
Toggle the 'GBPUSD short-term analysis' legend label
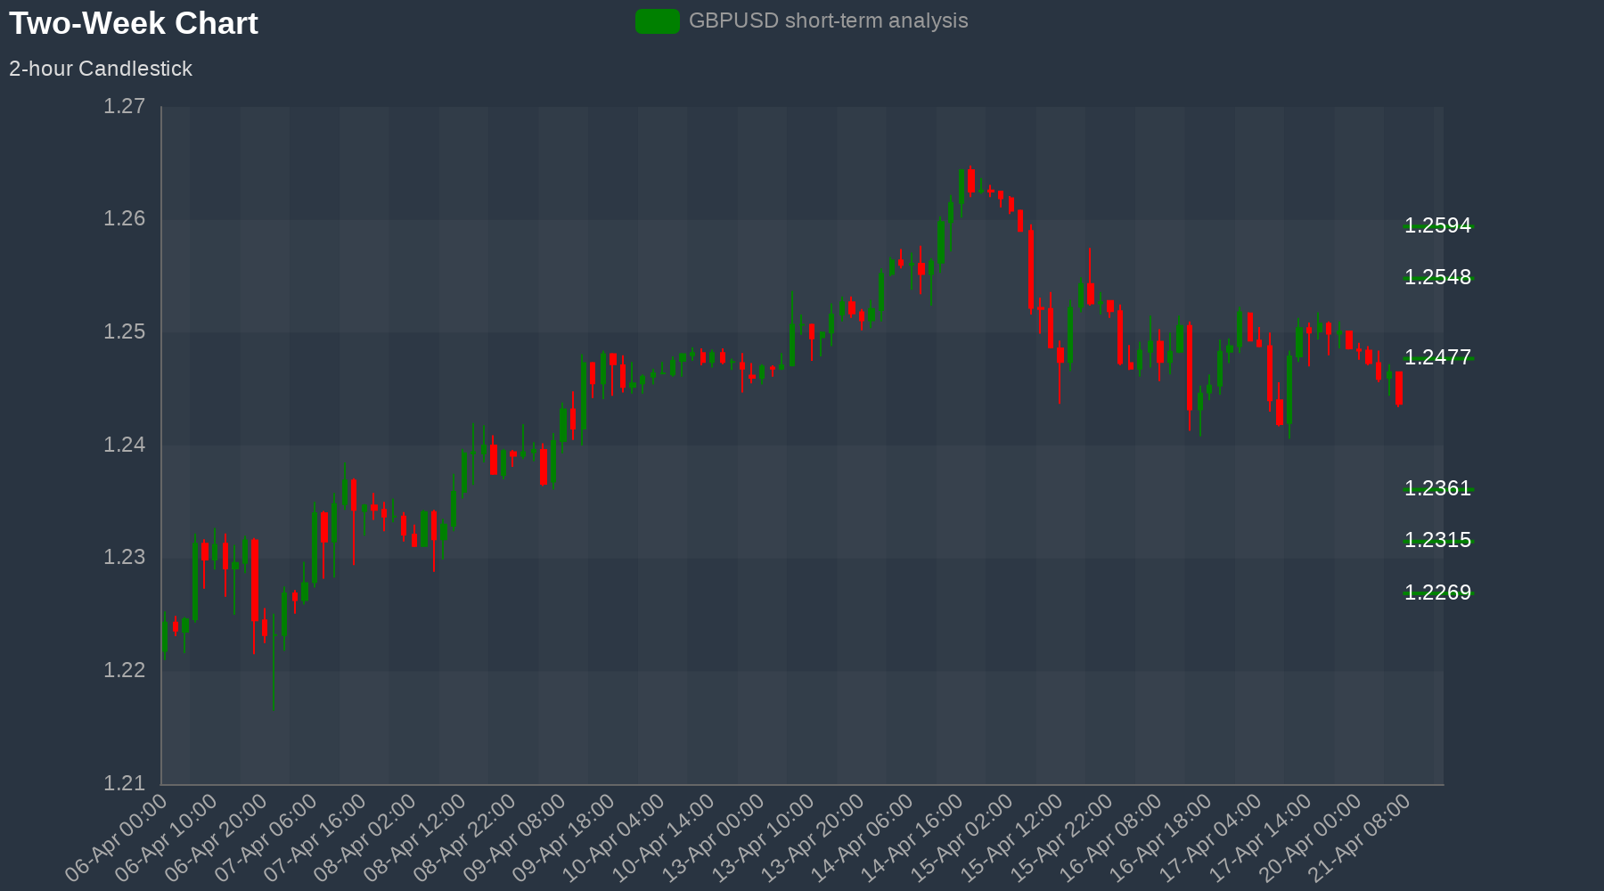pos(828,21)
